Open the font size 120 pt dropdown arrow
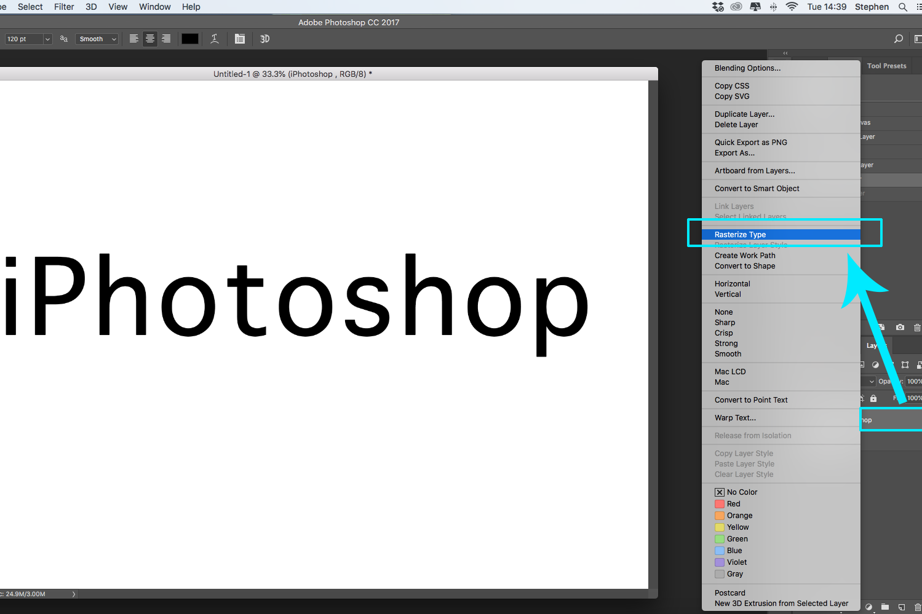Image resolution: width=922 pixels, height=614 pixels. point(47,39)
